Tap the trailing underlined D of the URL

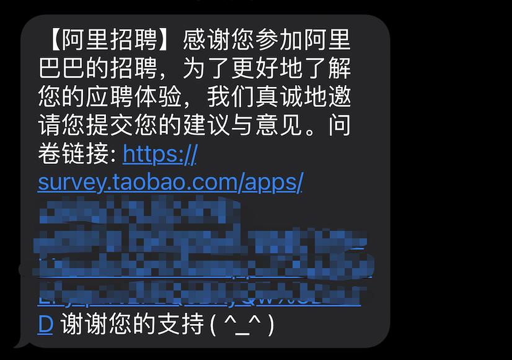(45, 325)
